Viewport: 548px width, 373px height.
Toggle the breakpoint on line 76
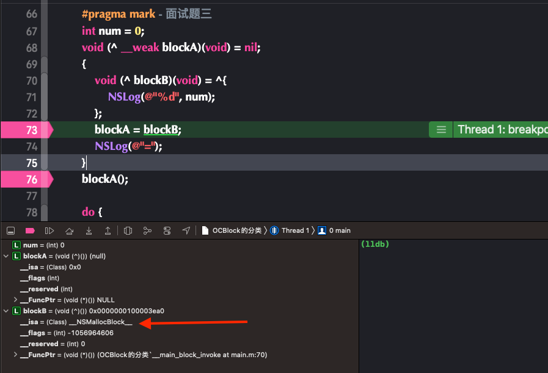27,179
